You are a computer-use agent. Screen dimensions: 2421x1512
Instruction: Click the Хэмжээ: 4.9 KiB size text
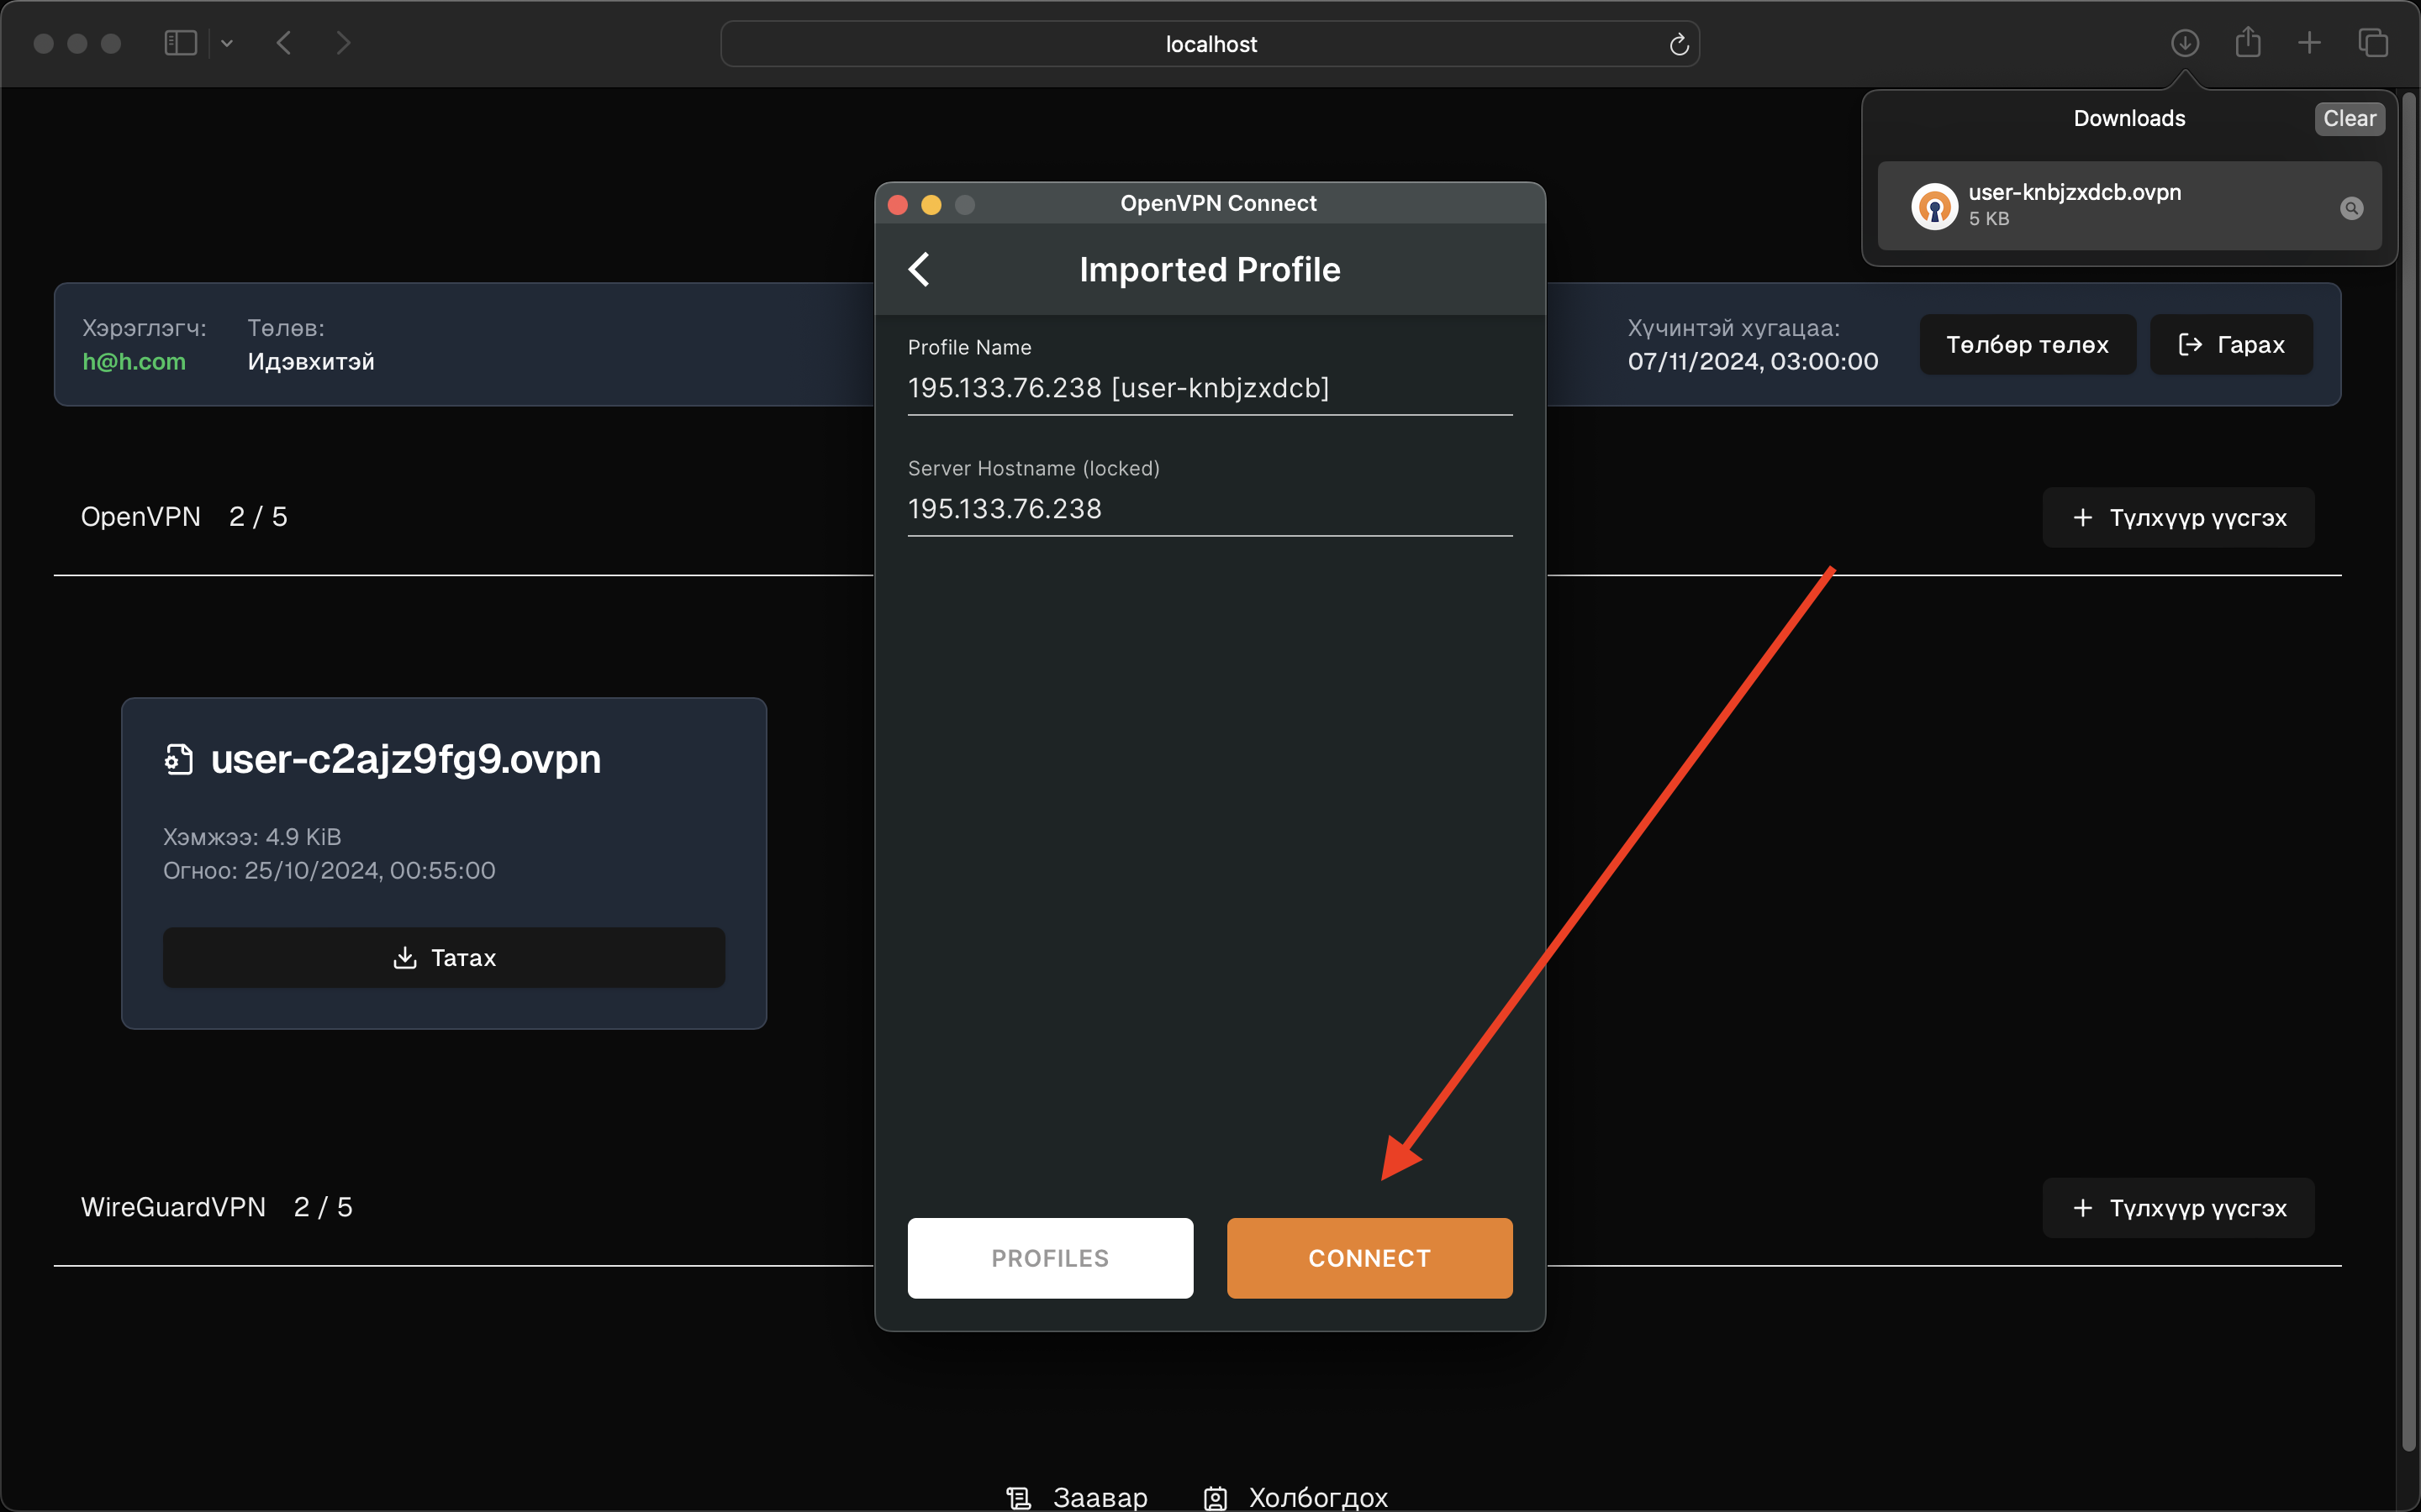pyautogui.click(x=252, y=836)
